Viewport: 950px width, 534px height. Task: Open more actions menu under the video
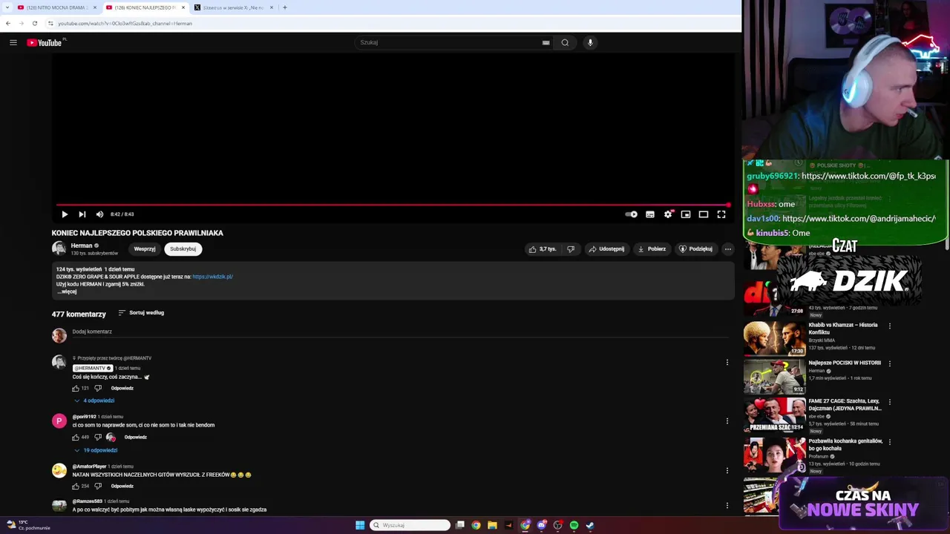pyautogui.click(x=728, y=249)
